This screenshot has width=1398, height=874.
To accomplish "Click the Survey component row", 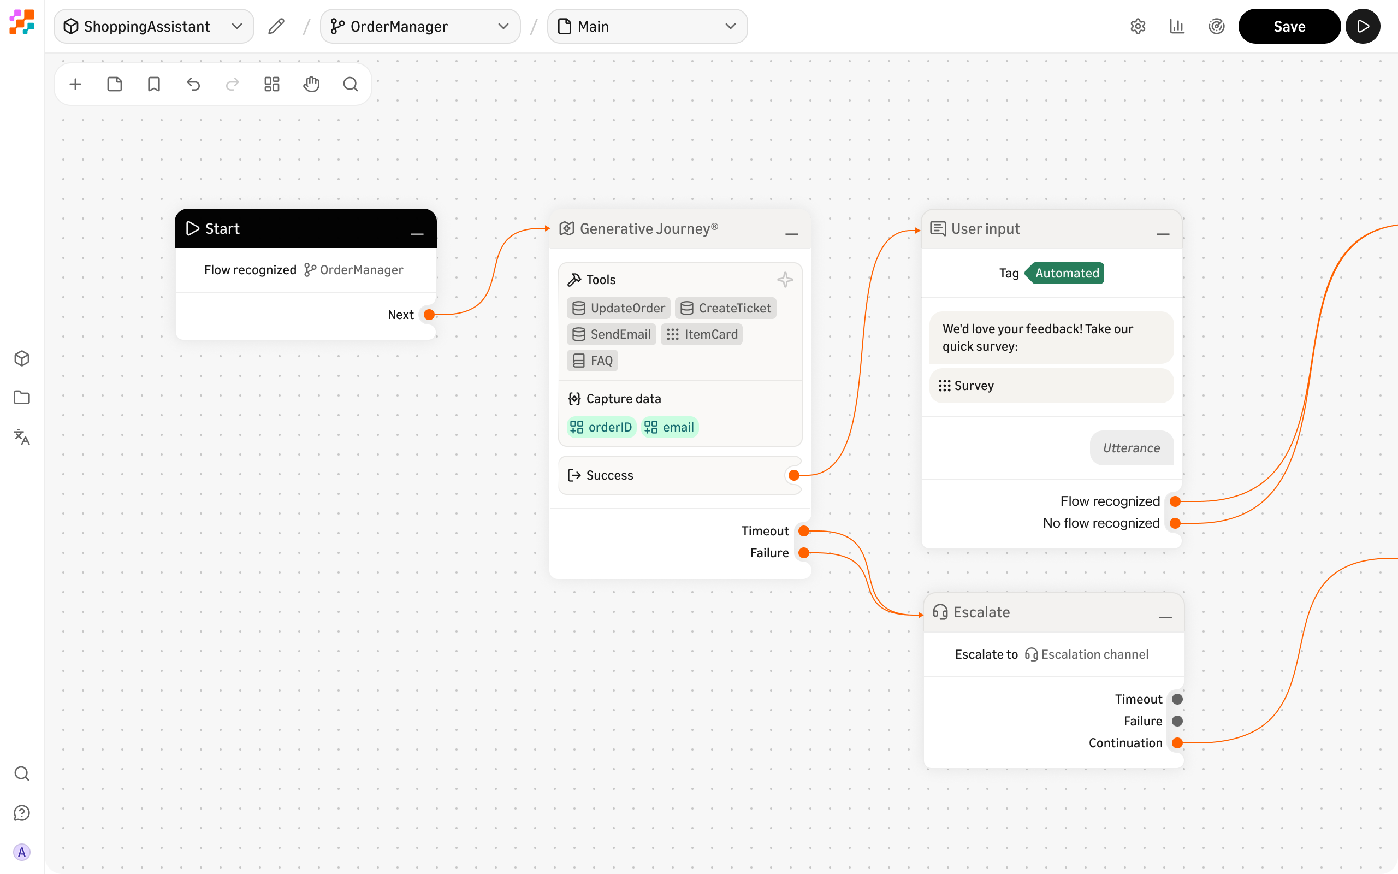I will (1051, 386).
